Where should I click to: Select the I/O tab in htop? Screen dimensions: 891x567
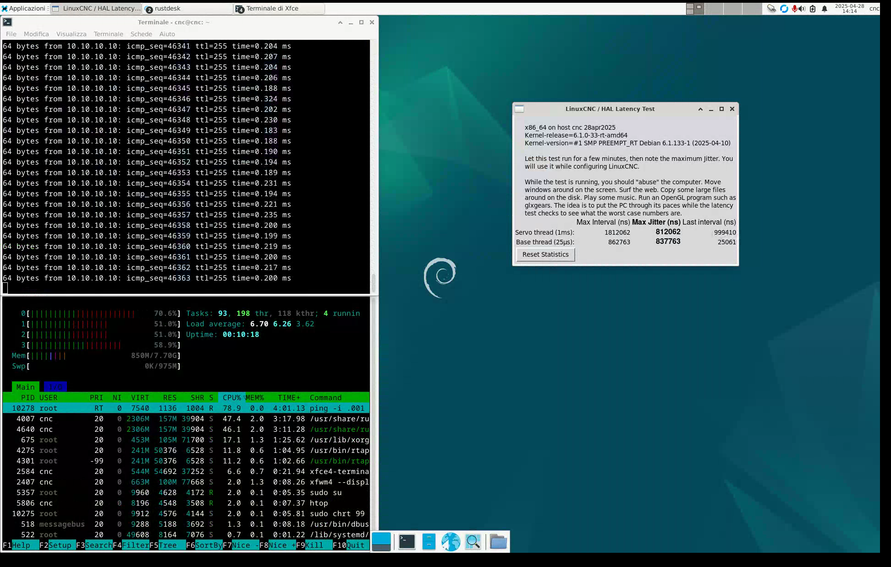pyautogui.click(x=55, y=387)
